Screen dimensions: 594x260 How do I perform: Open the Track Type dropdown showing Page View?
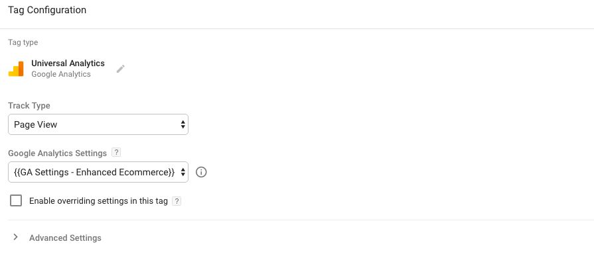coord(98,124)
